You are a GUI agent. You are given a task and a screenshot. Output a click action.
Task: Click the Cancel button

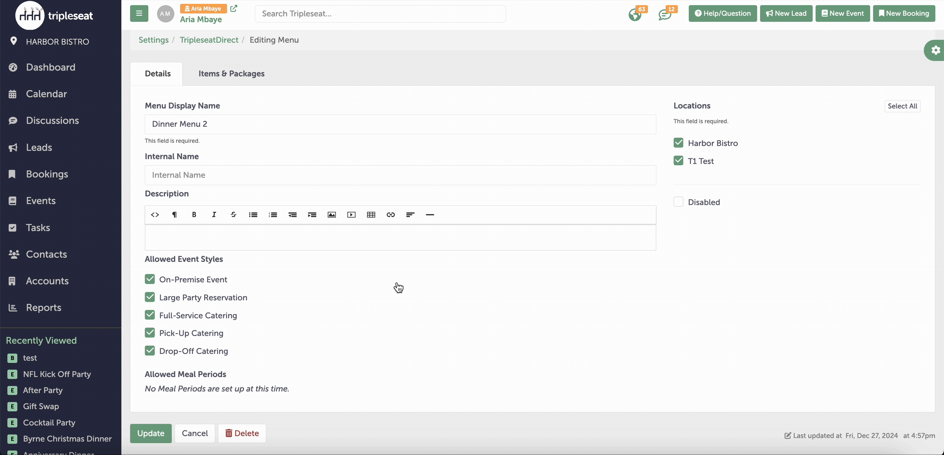pyautogui.click(x=195, y=434)
